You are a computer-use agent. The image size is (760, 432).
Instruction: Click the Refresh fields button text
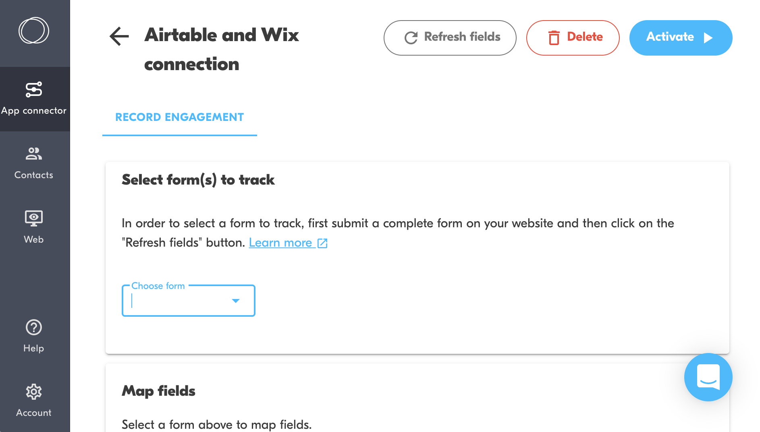(462, 37)
